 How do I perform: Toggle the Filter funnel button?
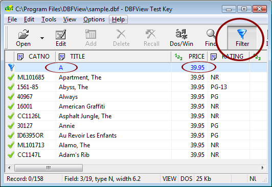pos(242,38)
